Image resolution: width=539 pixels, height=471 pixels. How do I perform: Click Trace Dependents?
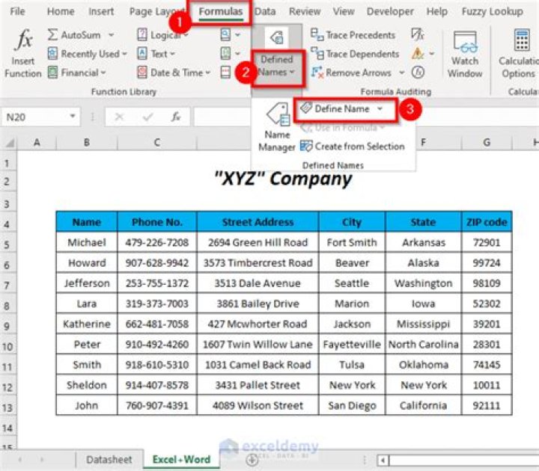[x=354, y=54]
